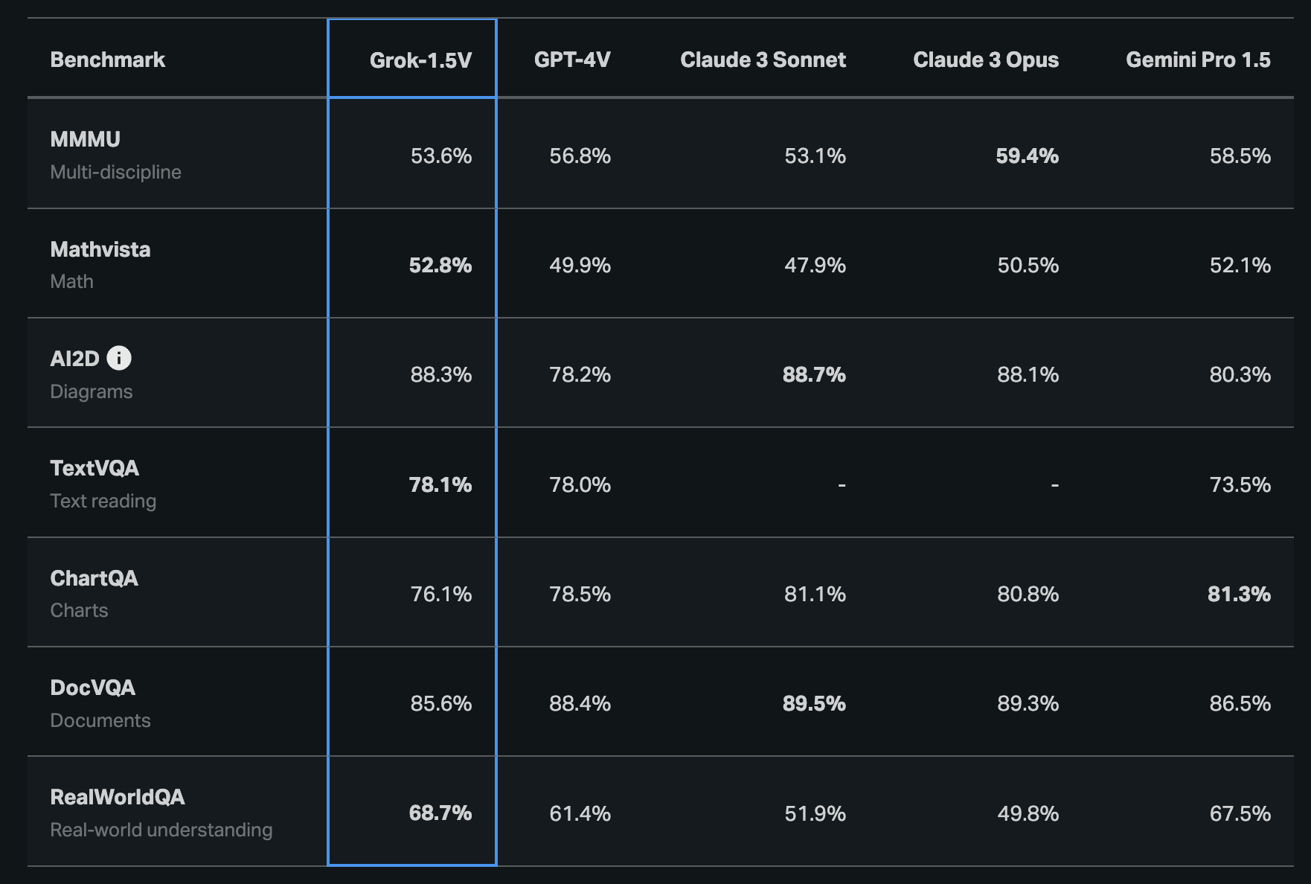
Task: Select the Mathvista row label
Action: click(x=100, y=249)
